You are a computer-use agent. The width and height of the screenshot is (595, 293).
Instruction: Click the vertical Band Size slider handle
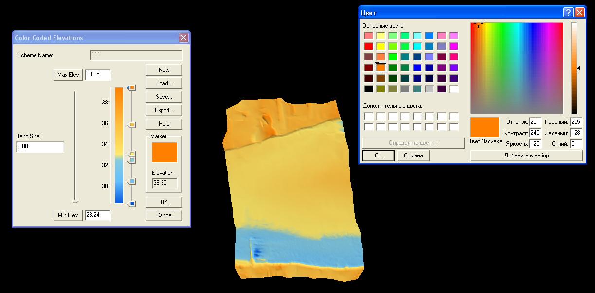click(75, 201)
